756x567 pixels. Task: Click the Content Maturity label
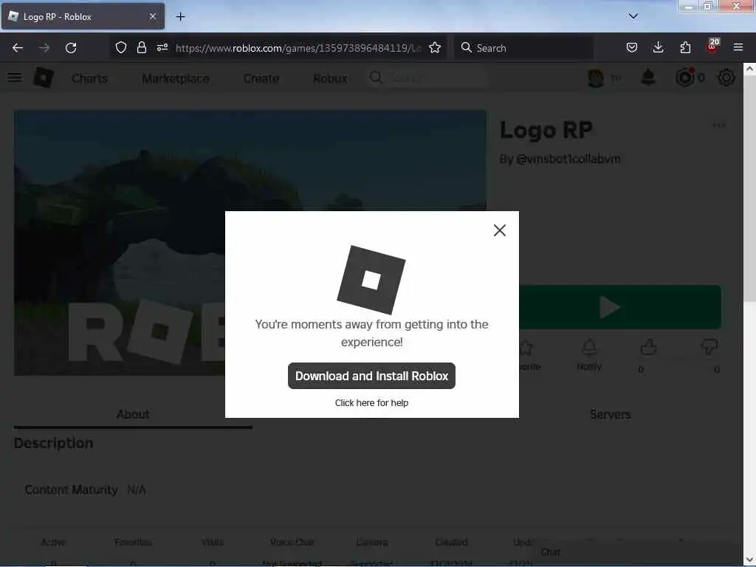[x=72, y=490]
